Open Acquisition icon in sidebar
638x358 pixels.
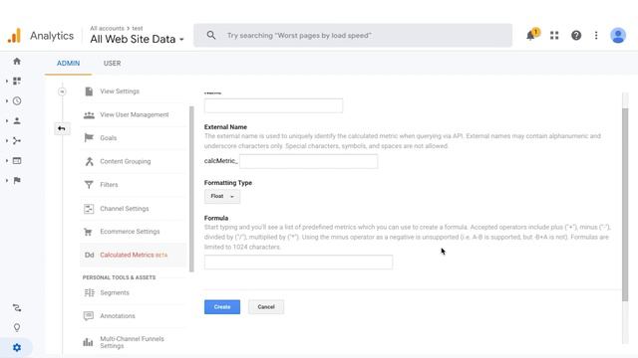click(x=17, y=141)
